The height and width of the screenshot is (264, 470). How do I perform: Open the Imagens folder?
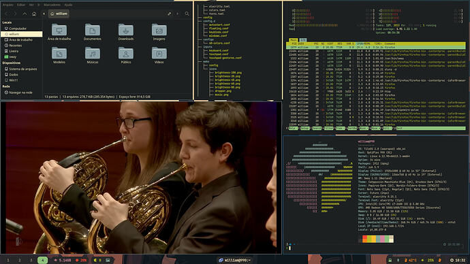click(x=159, y=32)
